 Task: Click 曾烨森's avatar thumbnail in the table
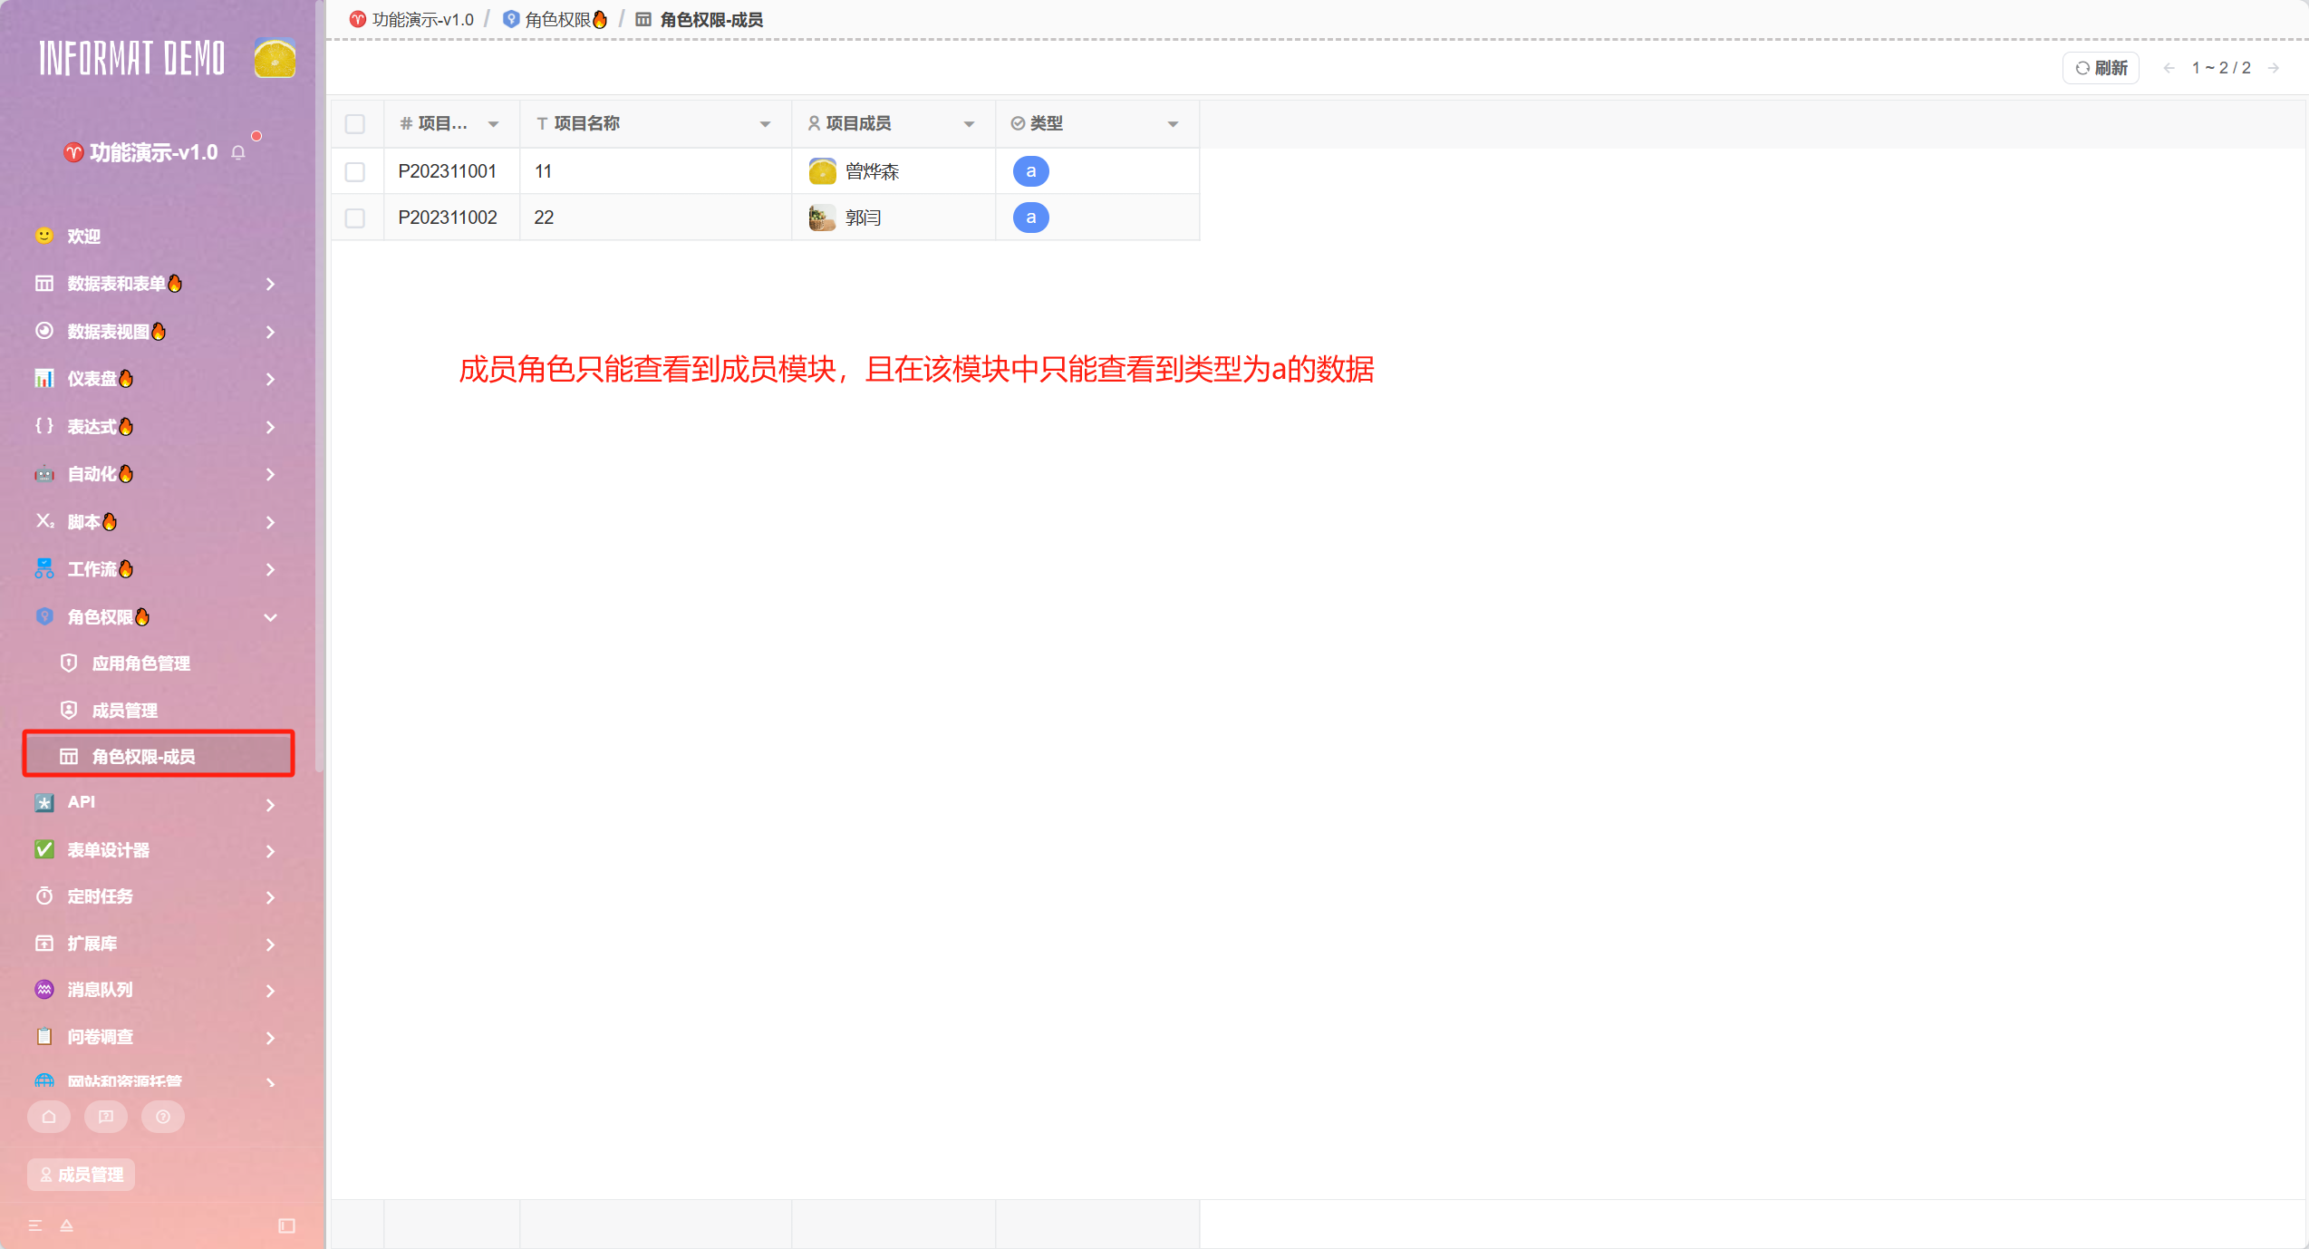(x=821, y=170)
